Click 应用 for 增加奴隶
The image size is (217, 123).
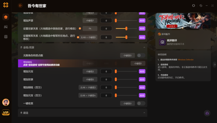click(142, 80)
